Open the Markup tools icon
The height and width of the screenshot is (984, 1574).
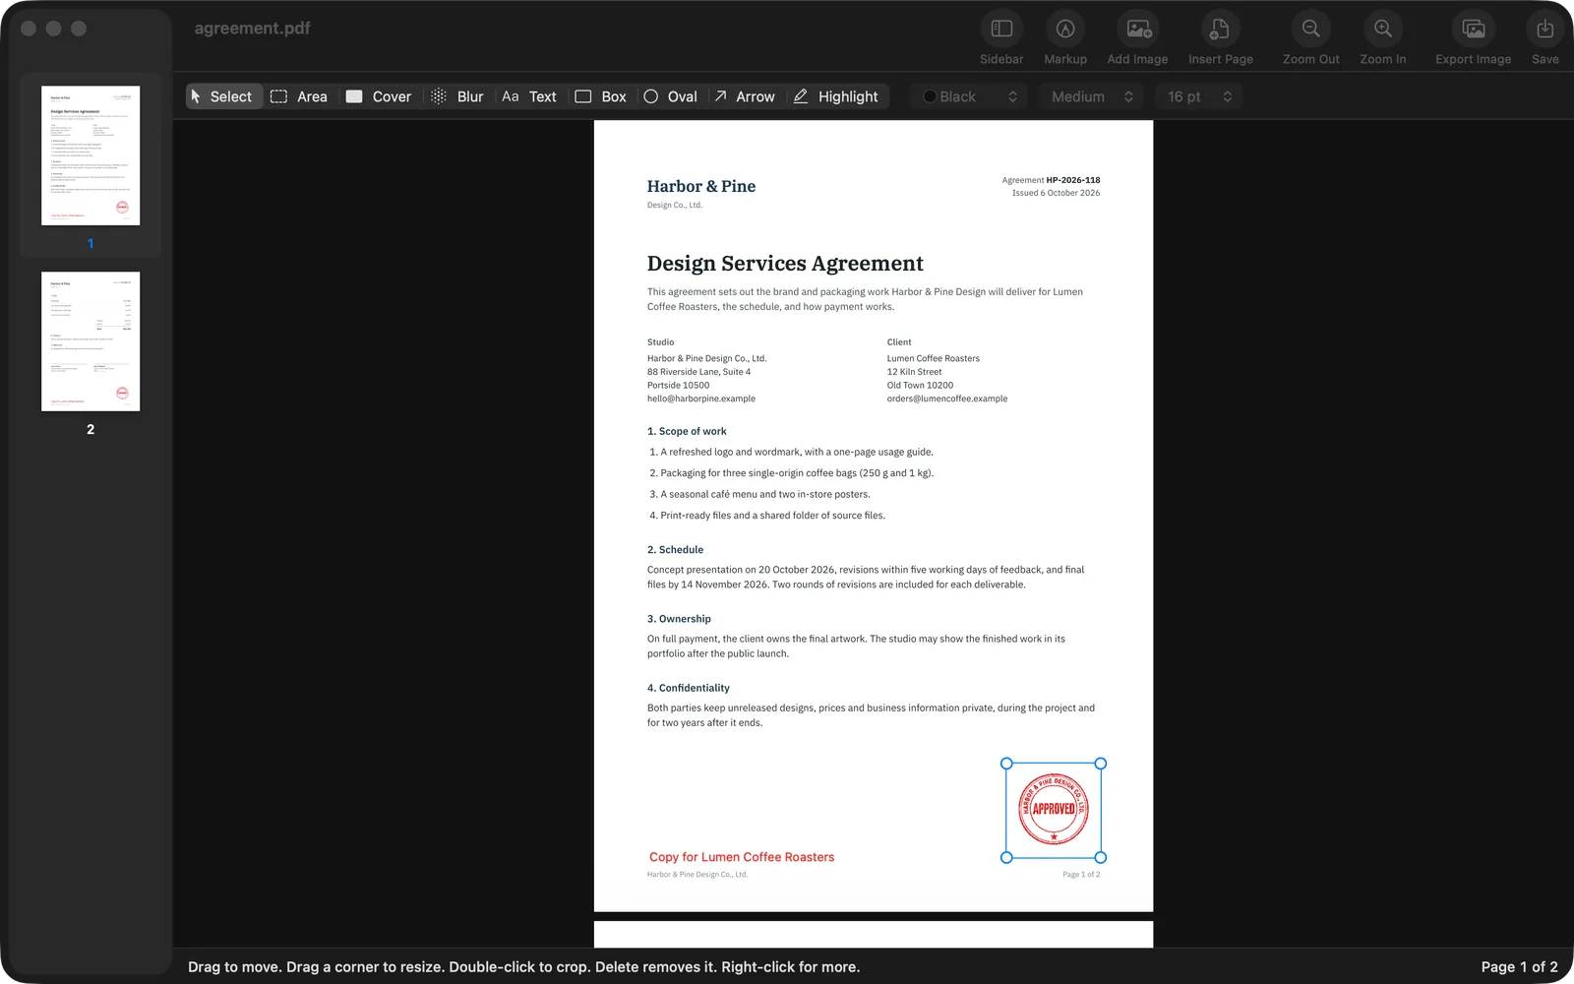[x=1065, y=30]
